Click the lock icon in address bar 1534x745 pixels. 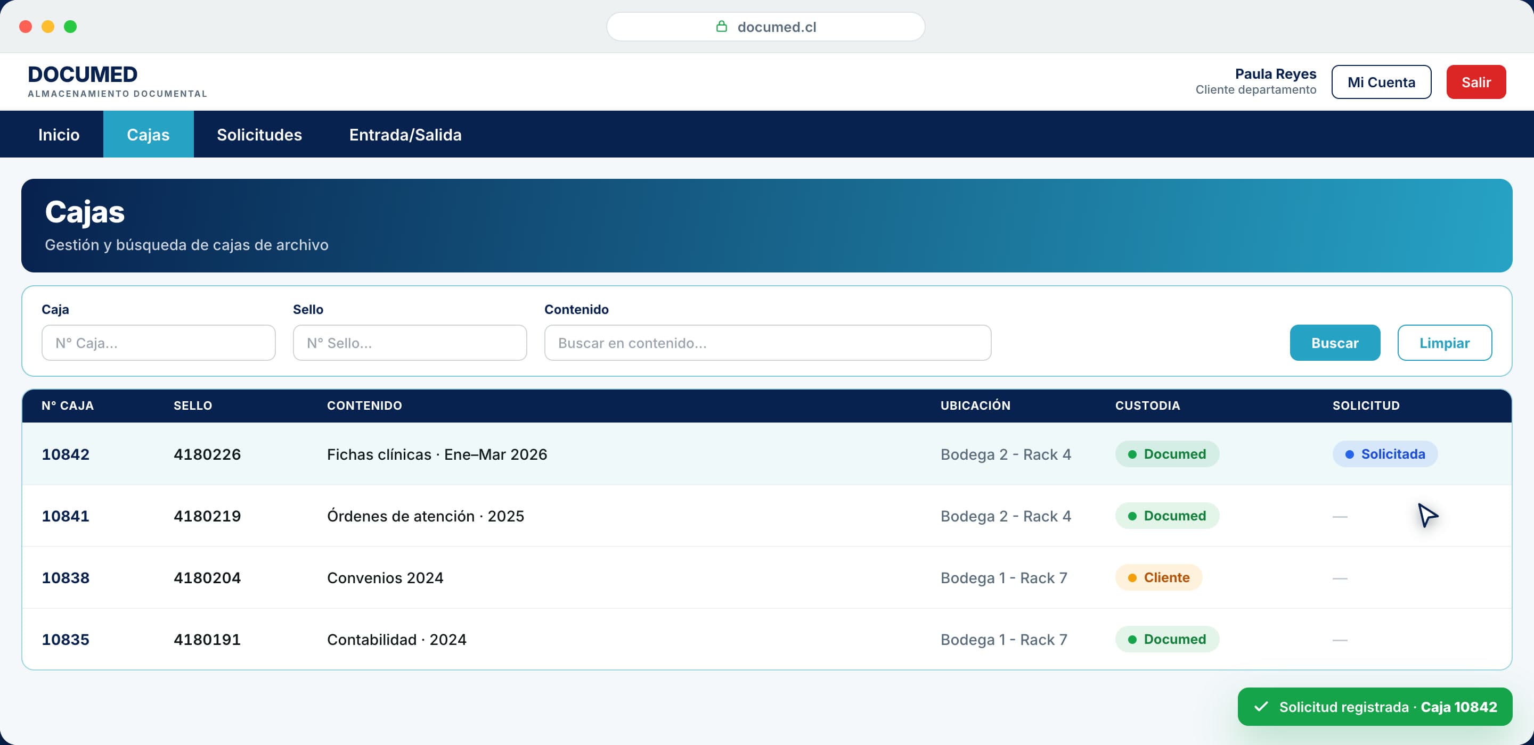point(721,26)
